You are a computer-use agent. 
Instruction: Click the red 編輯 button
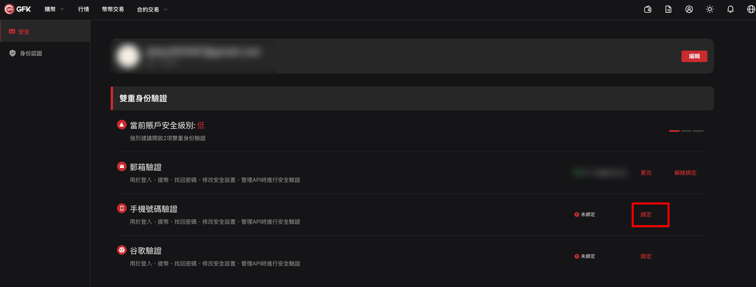point(694,56)
